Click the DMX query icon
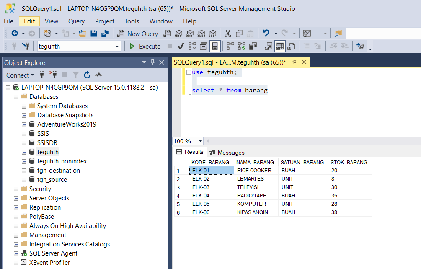Viewport: 421px width, 269px height. 190,34
